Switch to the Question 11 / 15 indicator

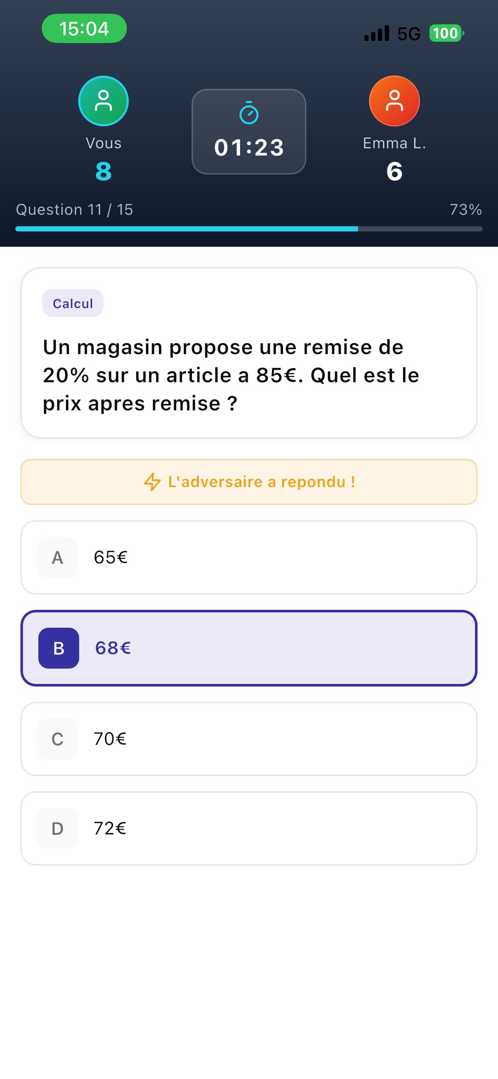coord(74,209)
